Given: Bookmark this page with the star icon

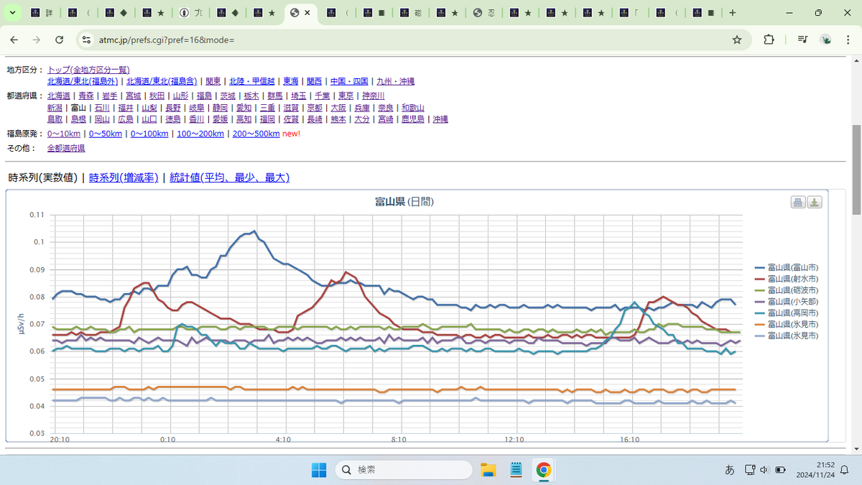Looking at the screenshot, I should (737, 40).
